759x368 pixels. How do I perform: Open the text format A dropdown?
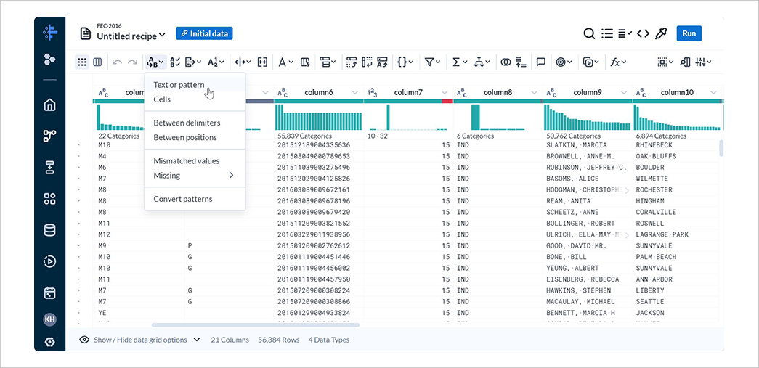click(x=285, y=62)
